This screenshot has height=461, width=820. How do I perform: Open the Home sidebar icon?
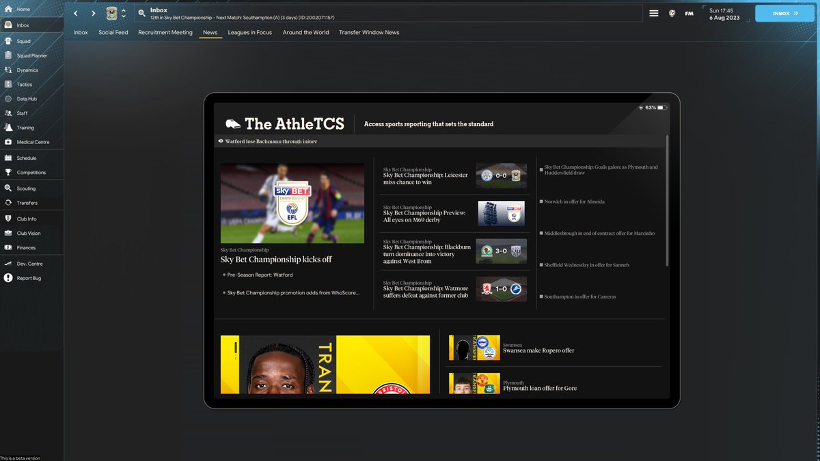(x=8, y=9)
